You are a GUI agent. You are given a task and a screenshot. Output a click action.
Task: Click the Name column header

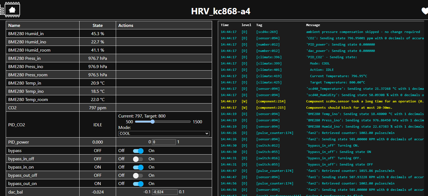click(x=14, y=25)
